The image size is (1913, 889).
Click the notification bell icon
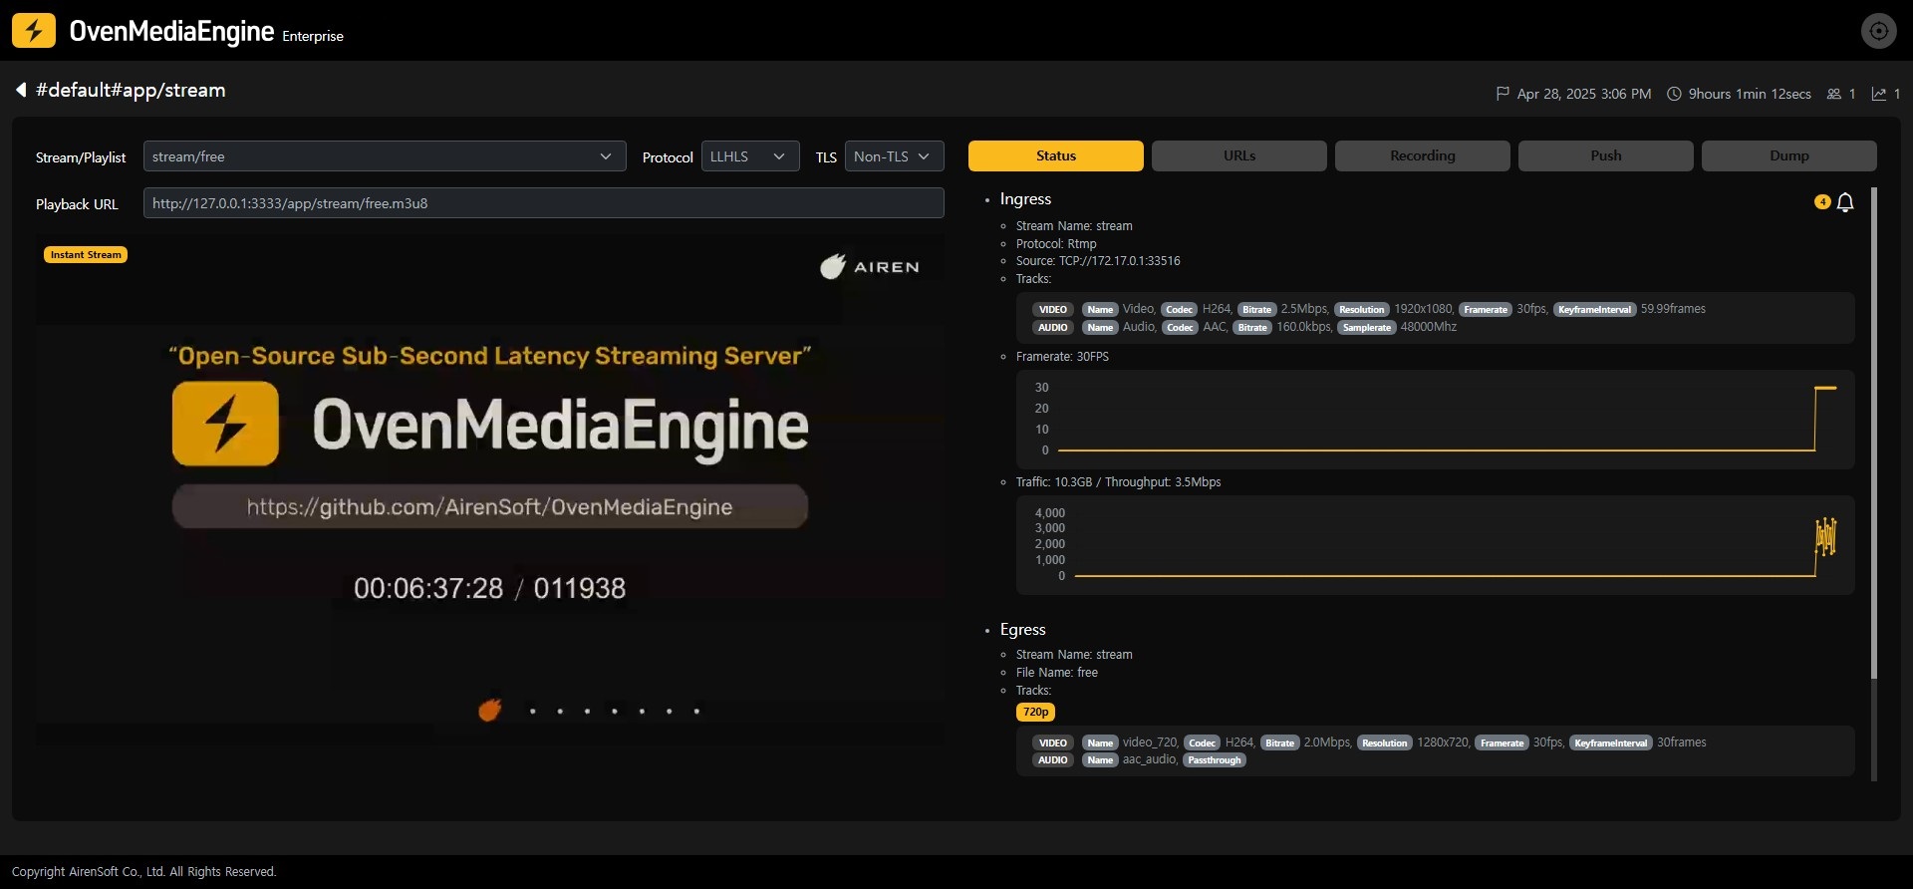click(1845, 202)
